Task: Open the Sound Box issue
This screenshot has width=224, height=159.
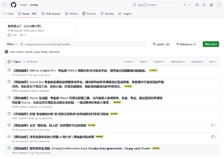Action: point(88,84)
